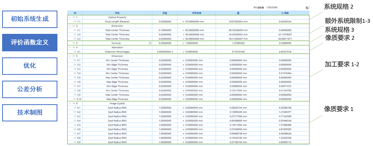
Task: Switch to the 初始系统生成 step
Action: (x=30, y=19)
